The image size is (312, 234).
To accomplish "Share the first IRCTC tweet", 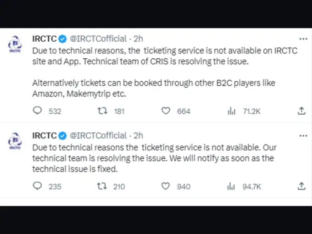I will (x=301, y=111).
